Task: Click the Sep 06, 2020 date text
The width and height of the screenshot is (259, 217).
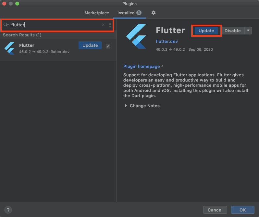Action: click(x=201, y=49)
